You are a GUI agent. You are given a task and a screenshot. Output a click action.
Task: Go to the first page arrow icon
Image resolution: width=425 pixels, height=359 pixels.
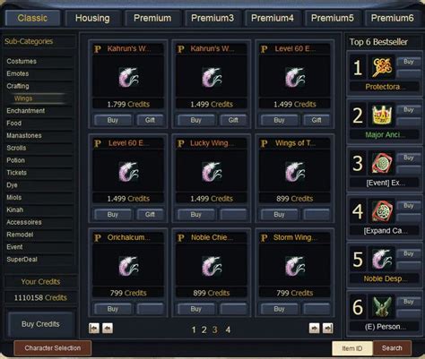[x=94, y=329]
